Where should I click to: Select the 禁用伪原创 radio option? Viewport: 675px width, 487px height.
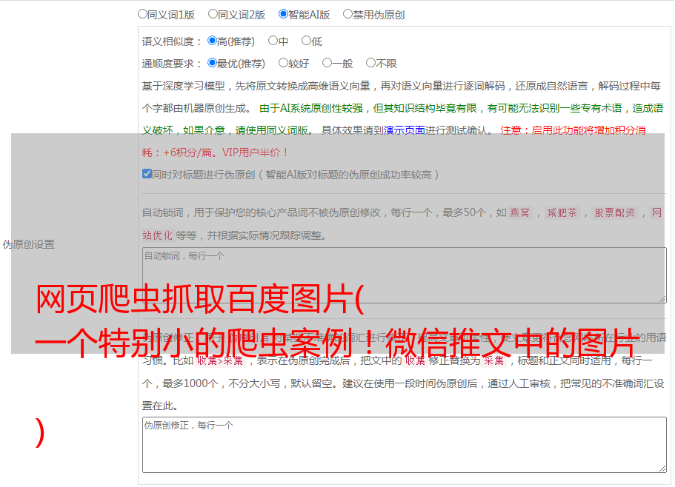coord(348,14)
